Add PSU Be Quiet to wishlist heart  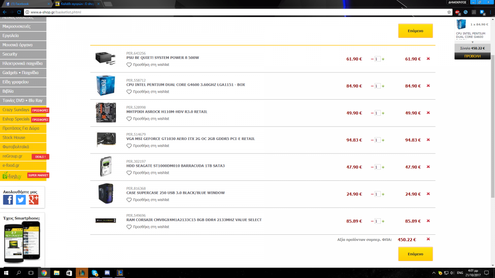(x=129, y=65)
